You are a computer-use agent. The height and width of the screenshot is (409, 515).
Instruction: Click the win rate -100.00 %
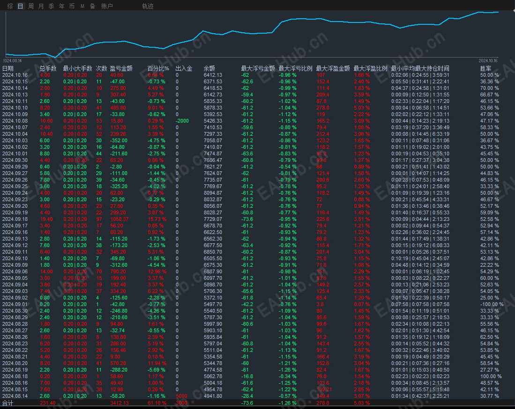tap(492, 304)
